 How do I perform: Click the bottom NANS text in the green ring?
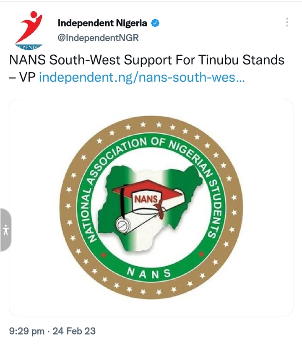click(x=149, y=273)
